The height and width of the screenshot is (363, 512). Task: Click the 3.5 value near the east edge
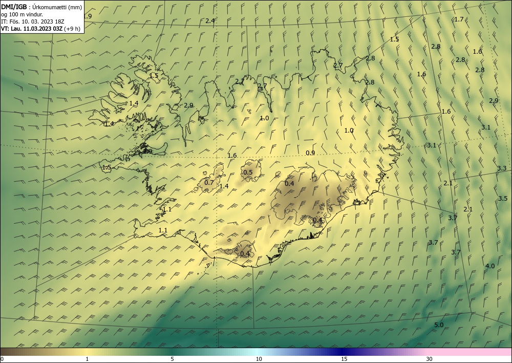tap(503, 199)
